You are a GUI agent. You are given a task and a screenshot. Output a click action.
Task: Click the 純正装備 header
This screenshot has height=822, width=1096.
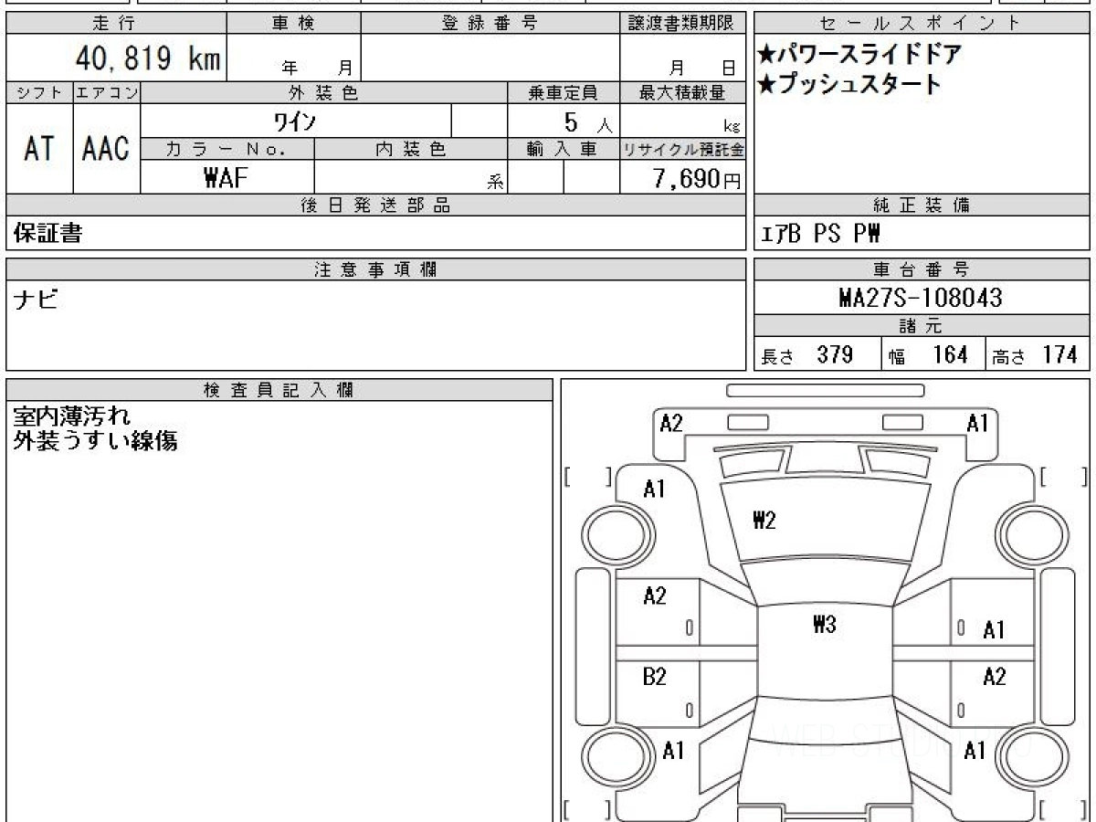(x=922, y=205)
